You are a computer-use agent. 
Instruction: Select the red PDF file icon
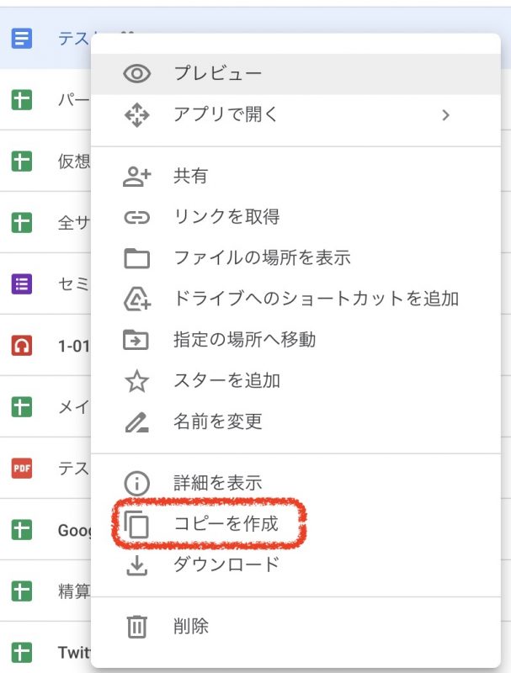(22, 468)
